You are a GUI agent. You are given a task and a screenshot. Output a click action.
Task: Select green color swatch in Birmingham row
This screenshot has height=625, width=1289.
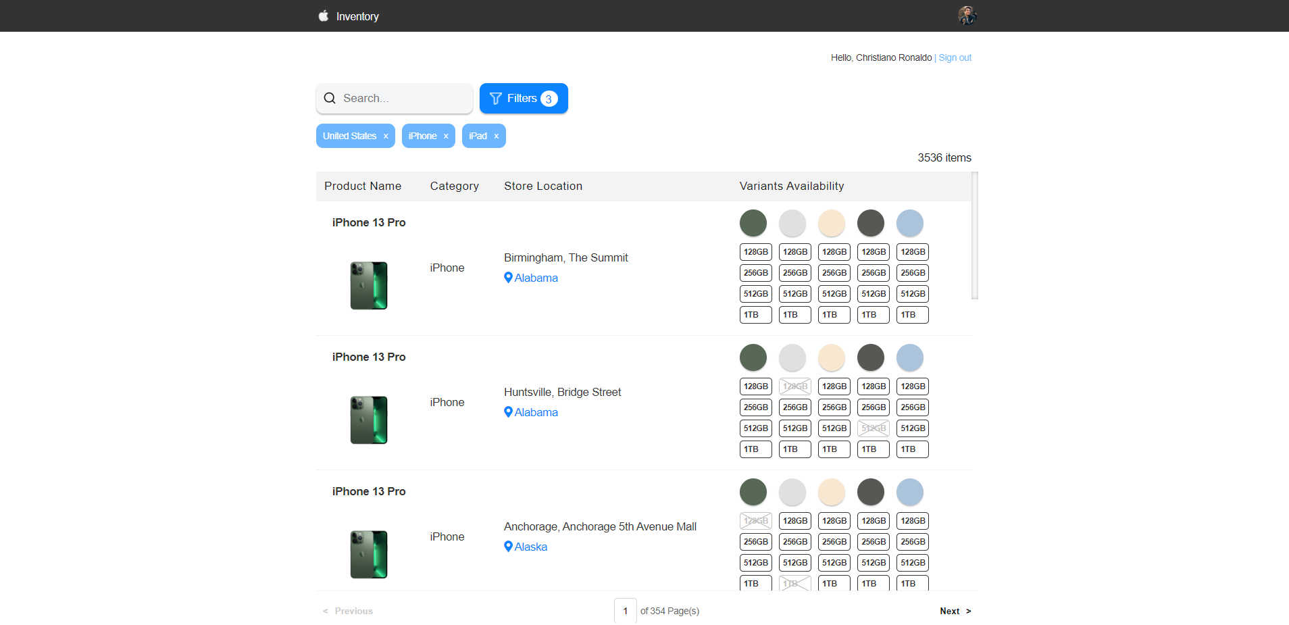point(753,223)
